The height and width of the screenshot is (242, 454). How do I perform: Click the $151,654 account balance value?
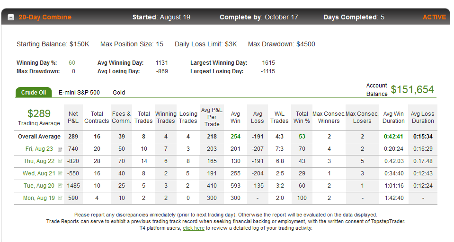[x=412, y=90]
